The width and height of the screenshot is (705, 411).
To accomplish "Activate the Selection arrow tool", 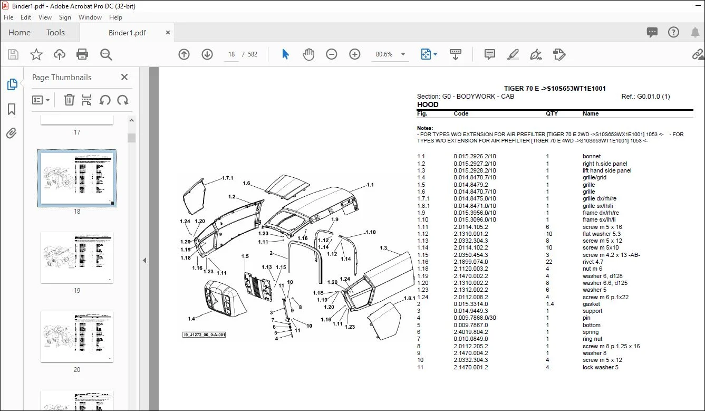I will click(x=285, y=54).
